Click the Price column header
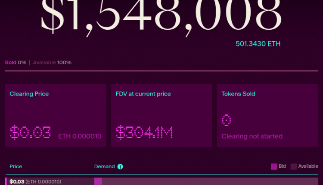 point(16,166)
